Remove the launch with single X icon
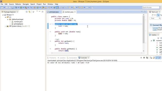The image size is (162, 91). [x=144, y=58]
